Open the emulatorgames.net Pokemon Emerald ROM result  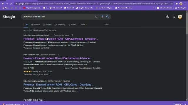[x=61, y=39]
